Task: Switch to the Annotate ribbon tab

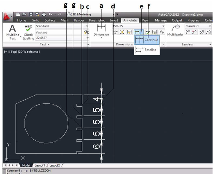Action: (x=130, y=20)
